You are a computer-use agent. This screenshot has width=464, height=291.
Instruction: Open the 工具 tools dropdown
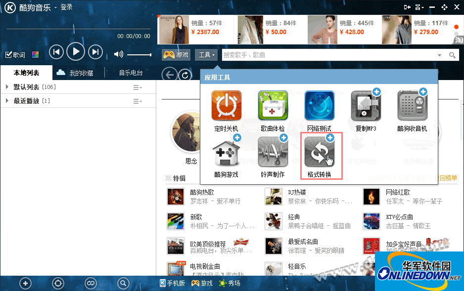point(207,55)
